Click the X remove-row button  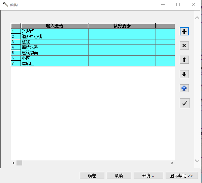point(184,45)
